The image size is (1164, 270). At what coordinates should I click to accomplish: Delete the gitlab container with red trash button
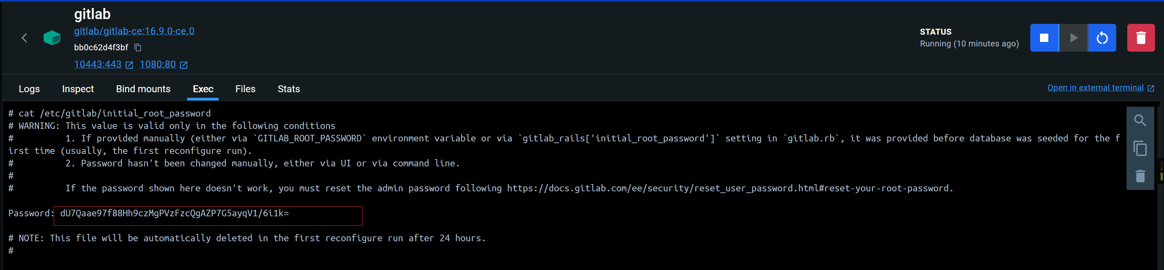(1140, 38)
